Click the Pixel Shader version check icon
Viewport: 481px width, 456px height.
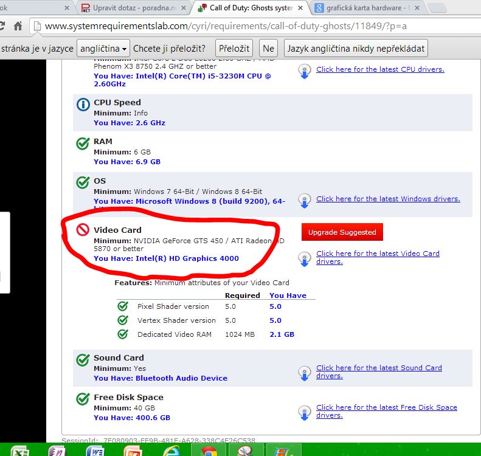pos(123,306)
